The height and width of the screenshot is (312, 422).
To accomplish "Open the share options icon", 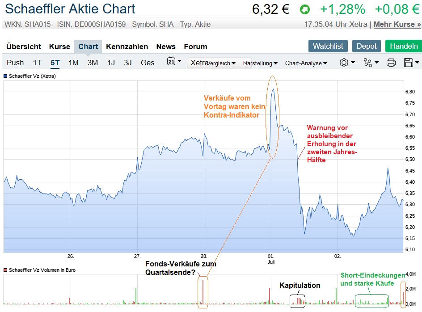I will tap(371, 63).
